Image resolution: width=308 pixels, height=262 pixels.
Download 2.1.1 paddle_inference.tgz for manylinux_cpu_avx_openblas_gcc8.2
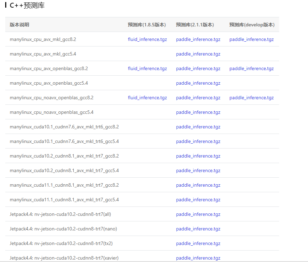(198, 69)
